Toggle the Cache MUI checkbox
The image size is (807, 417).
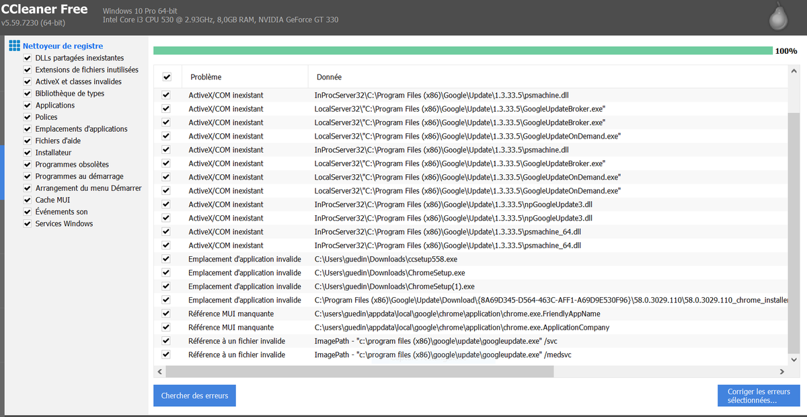pos(28,200)
